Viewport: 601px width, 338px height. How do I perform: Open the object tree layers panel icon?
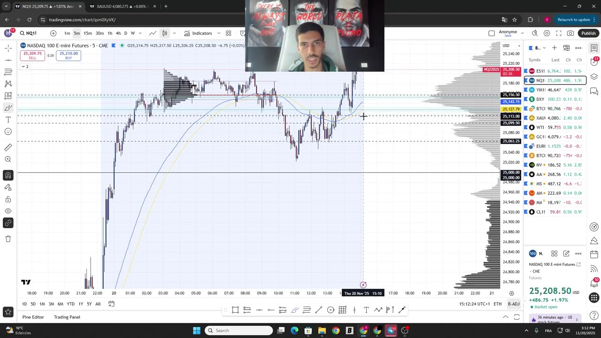(x=594, y=77)
